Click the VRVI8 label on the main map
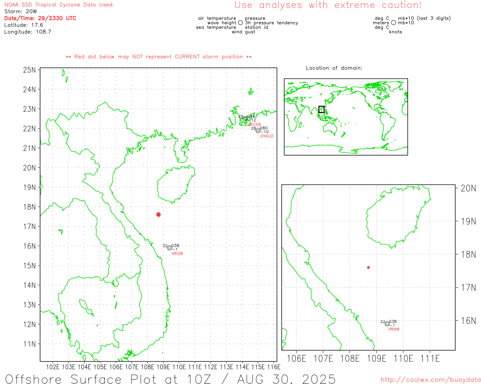Viewport: 481px width, 384px height. pyautogui.click(x=177, y=254)
